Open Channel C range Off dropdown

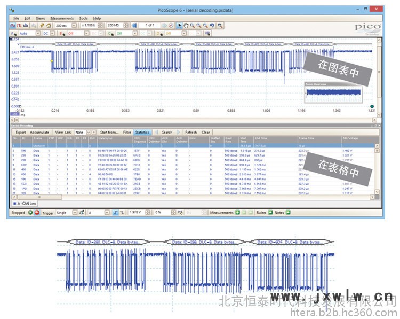point(135,34)
